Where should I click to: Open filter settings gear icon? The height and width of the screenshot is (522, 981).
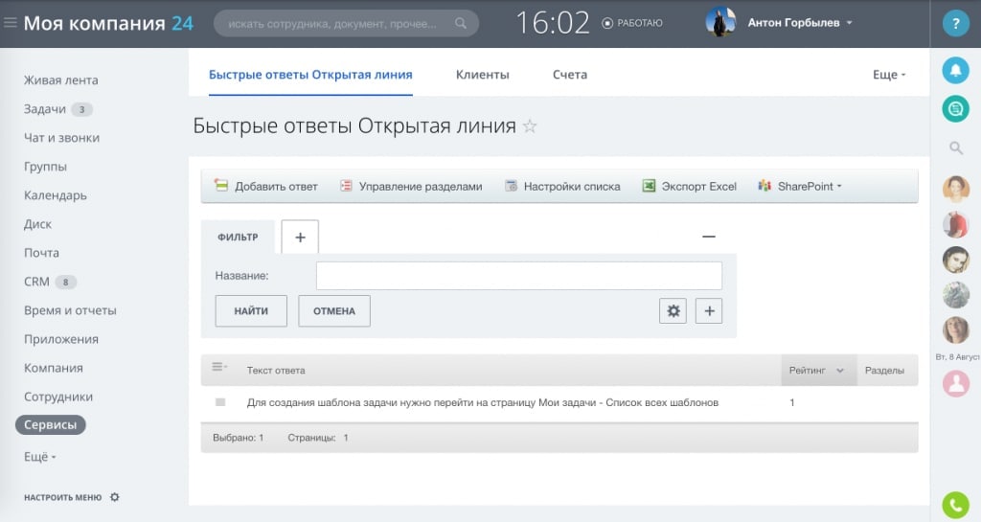[x=673, y=310]
